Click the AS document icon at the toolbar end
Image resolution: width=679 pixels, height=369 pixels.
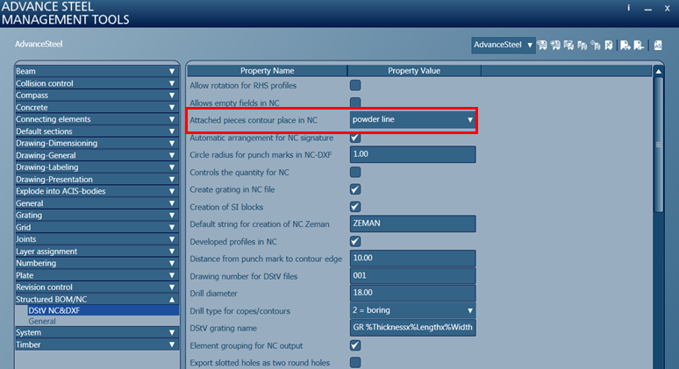coord(658,45)
